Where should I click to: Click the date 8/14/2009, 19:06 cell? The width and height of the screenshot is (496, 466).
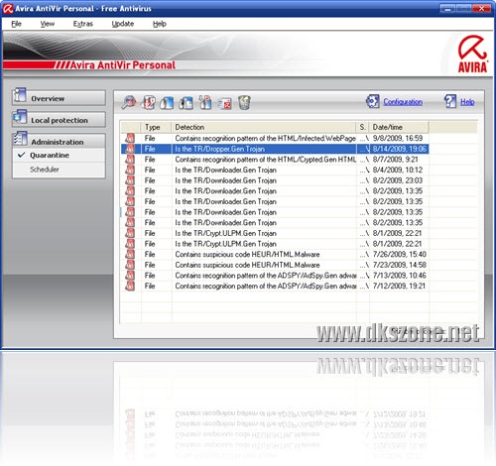[x=400, y=149]
